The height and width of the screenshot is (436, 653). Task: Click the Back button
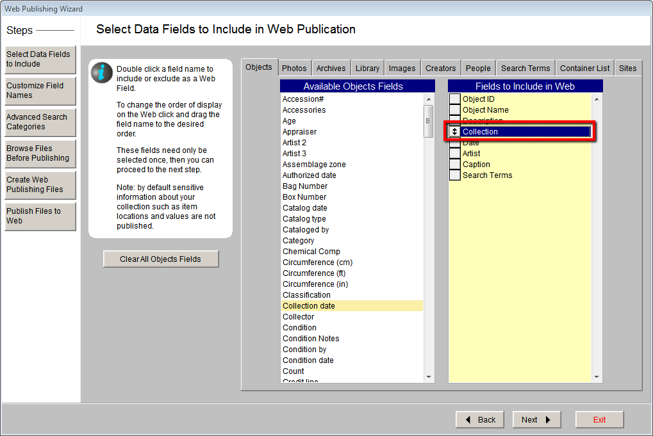click(480, 420)
